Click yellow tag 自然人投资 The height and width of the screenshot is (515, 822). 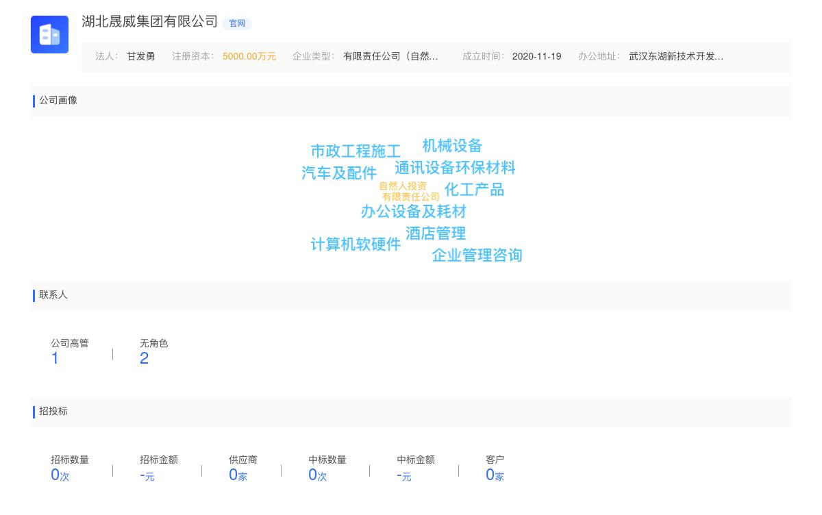pos(403,186)
